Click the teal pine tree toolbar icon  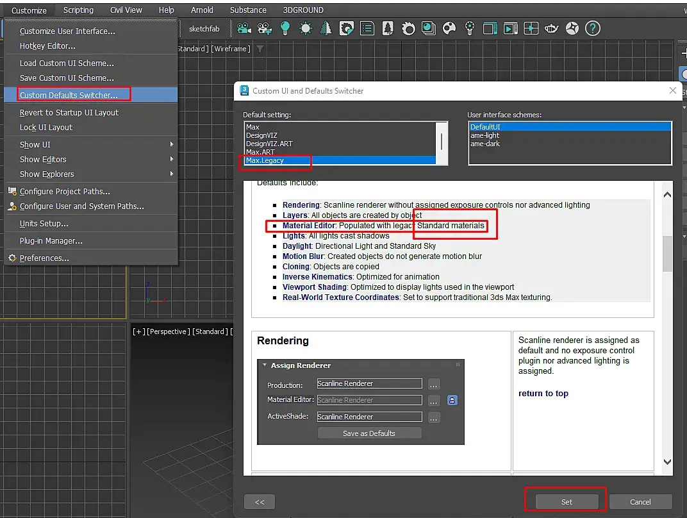click(x=326, y=28)
